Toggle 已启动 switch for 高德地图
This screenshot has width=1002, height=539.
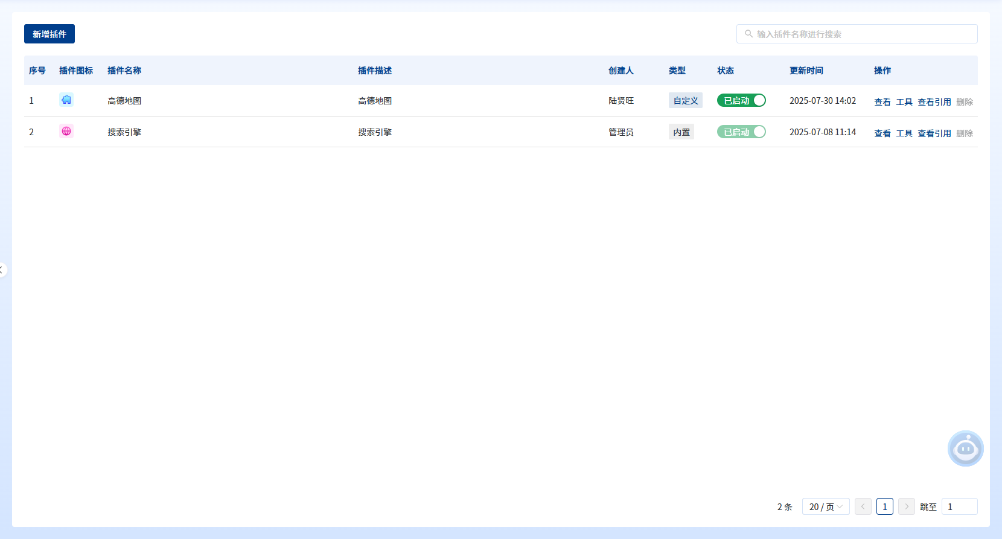(x=741, y=101)
